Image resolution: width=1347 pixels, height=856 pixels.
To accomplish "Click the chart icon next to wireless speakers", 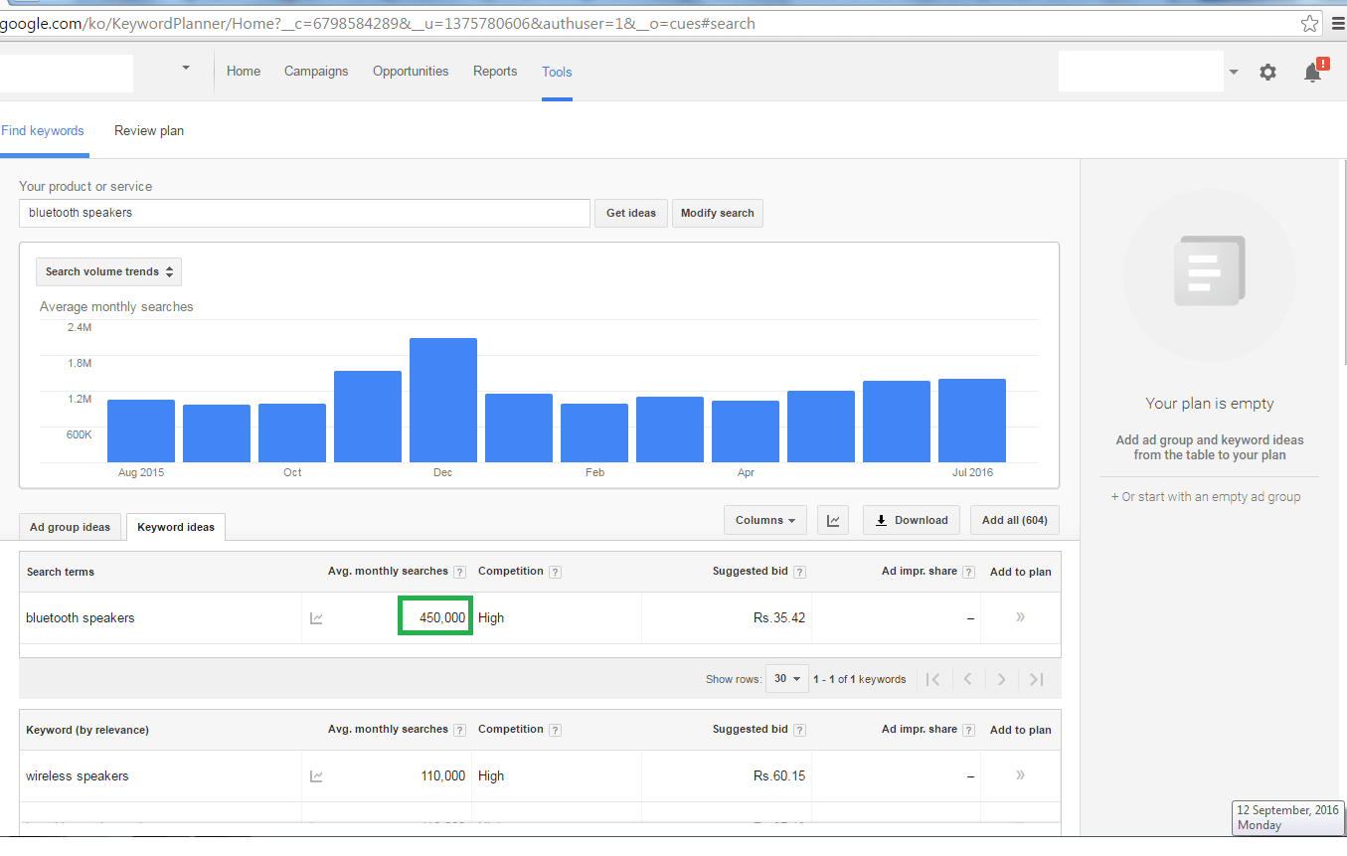I will [316, 775].
